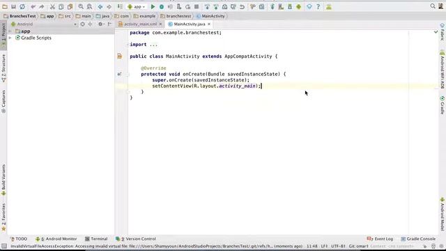Screen dimensions: 446x251
Task: Click the red Stop square icon
Action: [197, 6]
